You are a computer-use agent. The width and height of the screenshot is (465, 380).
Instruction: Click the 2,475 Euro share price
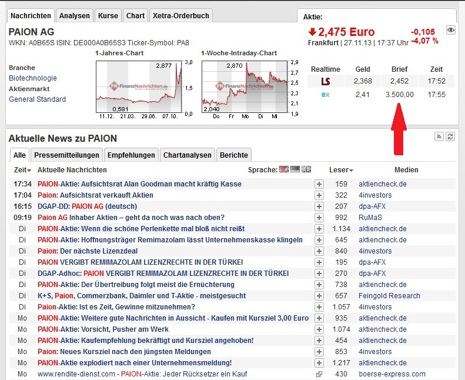pos(346,32)
